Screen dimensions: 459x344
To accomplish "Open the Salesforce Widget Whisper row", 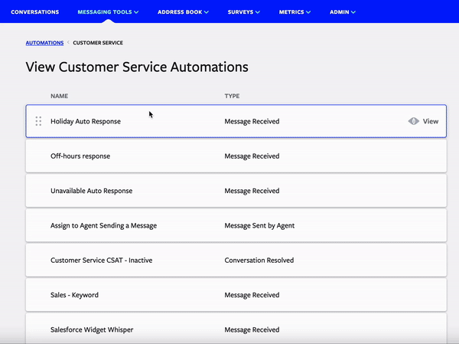I will pos(92,329).
